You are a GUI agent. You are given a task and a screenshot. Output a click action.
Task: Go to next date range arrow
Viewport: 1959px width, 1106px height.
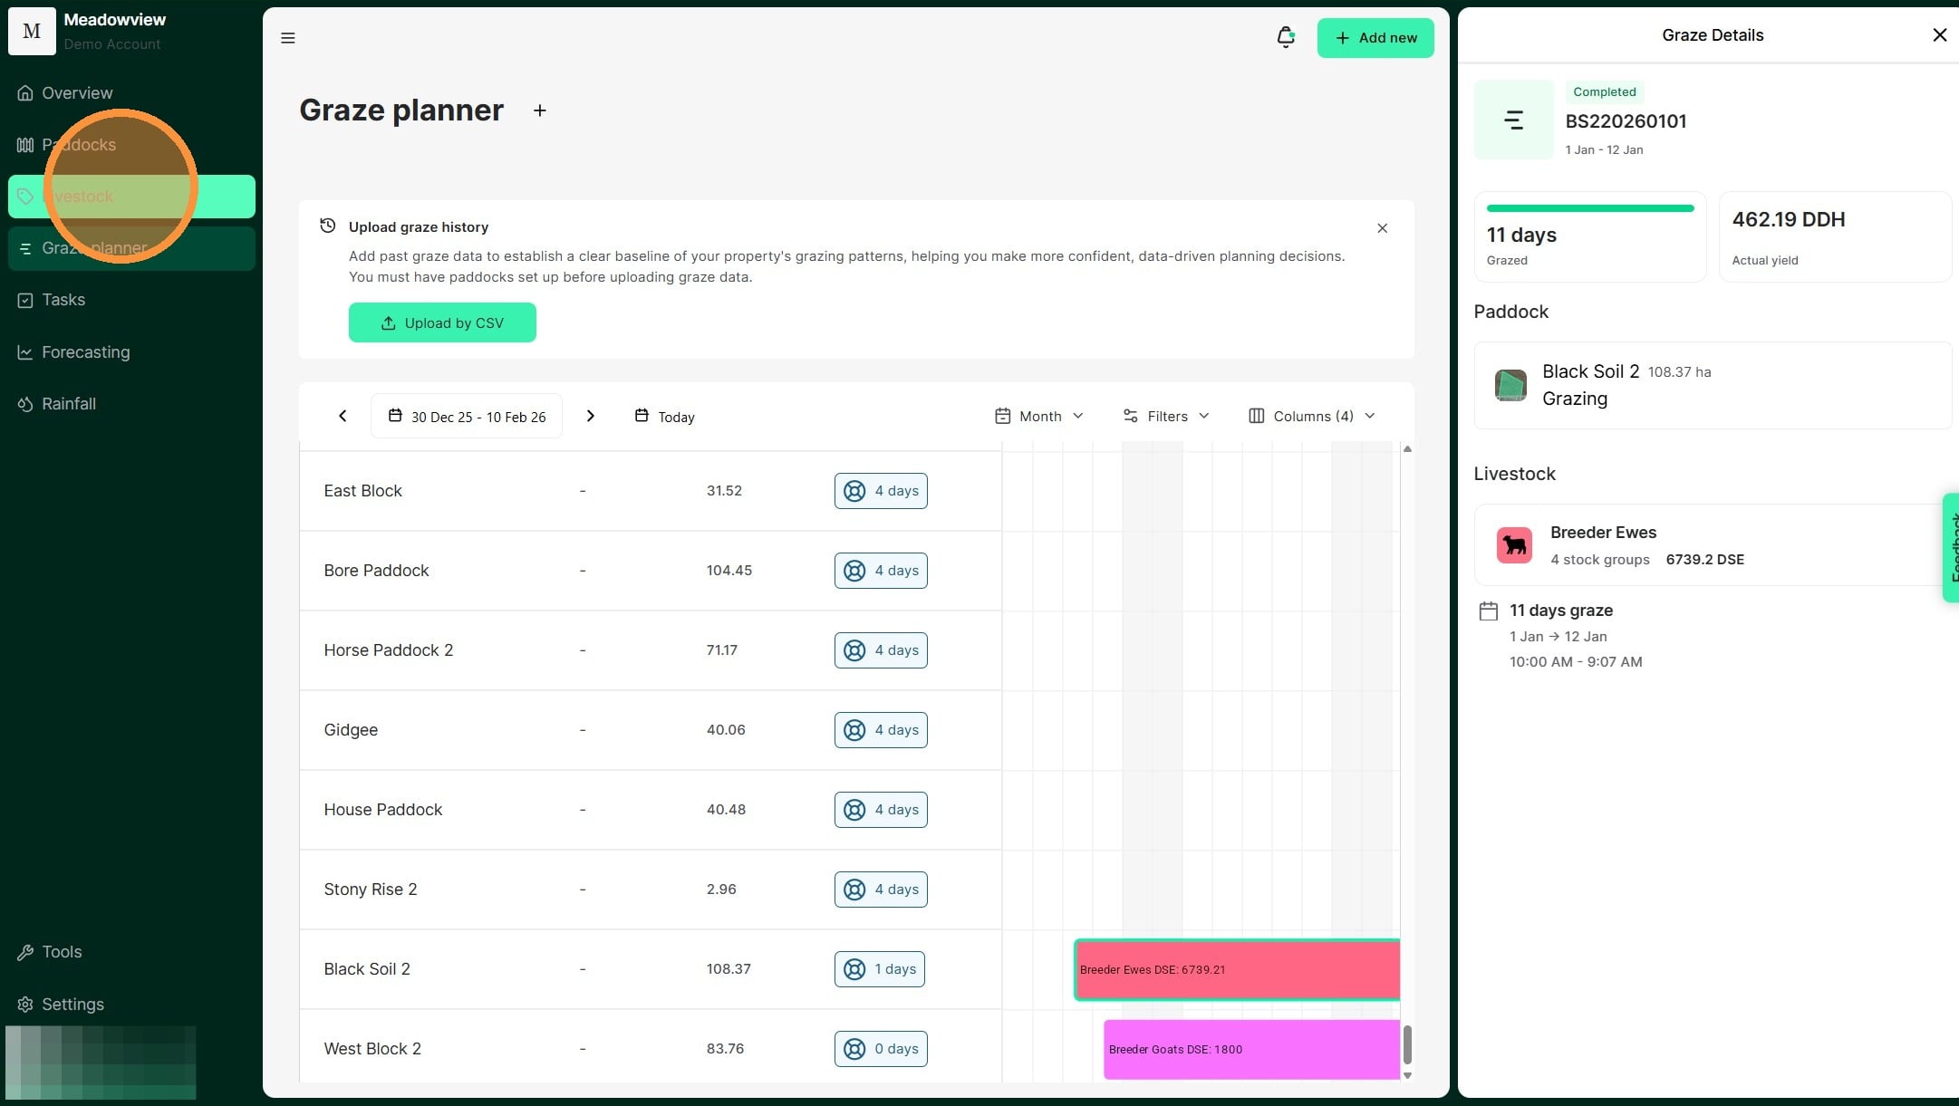point(591,416)
